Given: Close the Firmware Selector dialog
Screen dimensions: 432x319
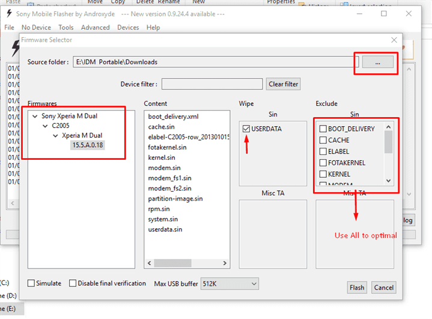Looking at the screenshot, I should coord(394,40).
